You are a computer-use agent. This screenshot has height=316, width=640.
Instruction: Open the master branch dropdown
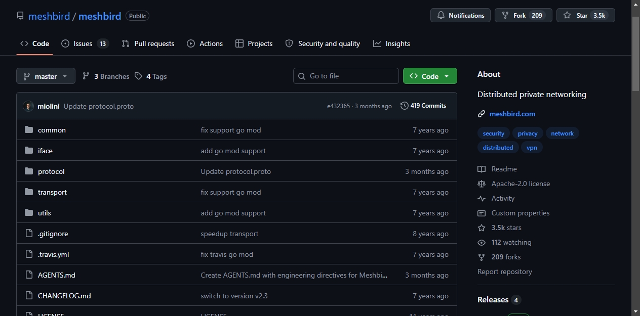(x=46, y=76)
